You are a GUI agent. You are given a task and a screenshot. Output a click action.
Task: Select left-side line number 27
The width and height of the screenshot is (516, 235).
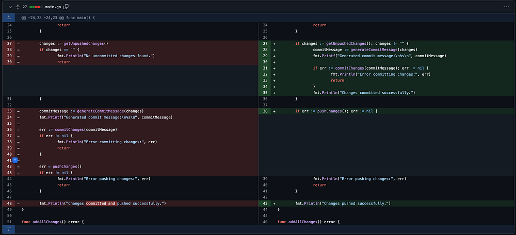point(9,43)
